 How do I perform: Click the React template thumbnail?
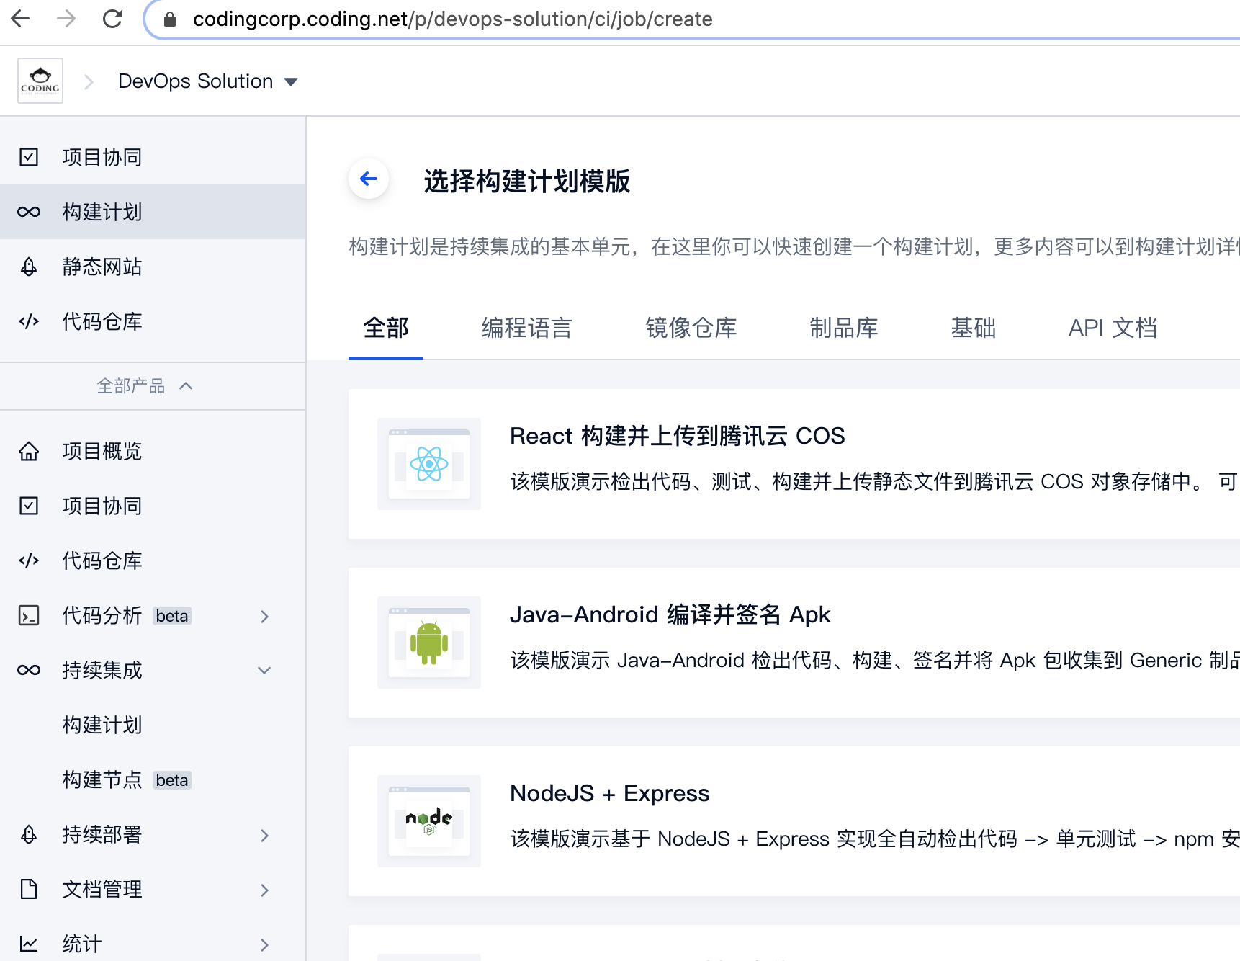(429, 464)
